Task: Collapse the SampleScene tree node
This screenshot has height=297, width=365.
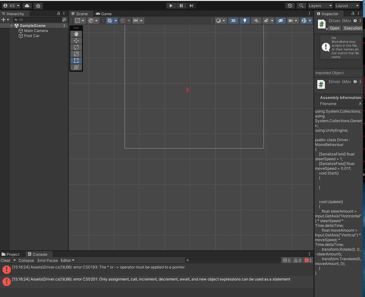Action: pos(12,26)
